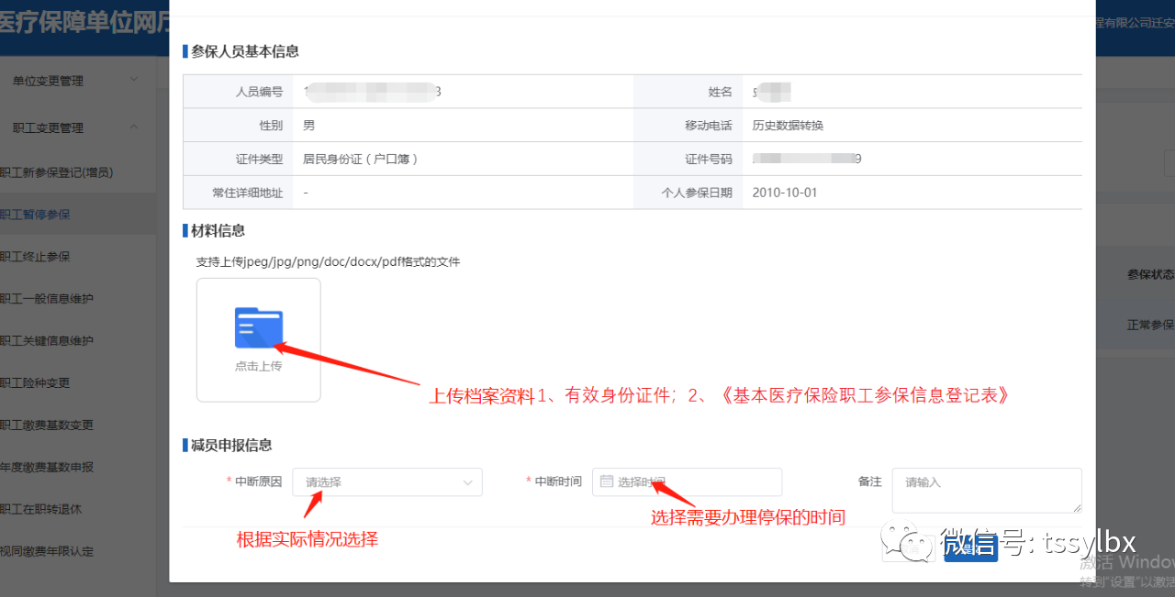Collapse the 职工变更管理 menu chevron

point(134,127)
